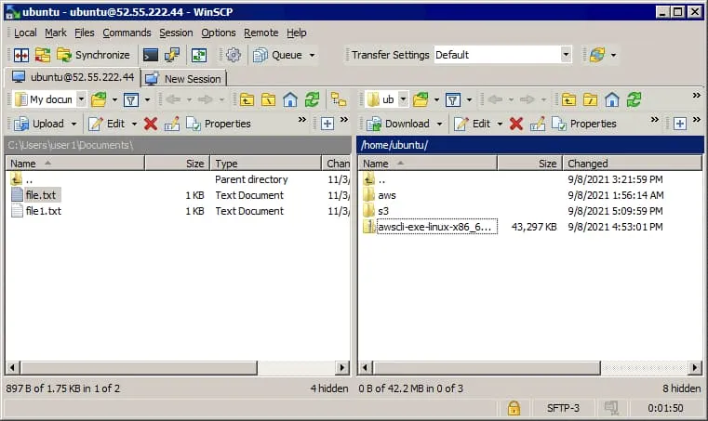Click the Preferences gear icon
The image size is (708, 421).
[234, 55]
